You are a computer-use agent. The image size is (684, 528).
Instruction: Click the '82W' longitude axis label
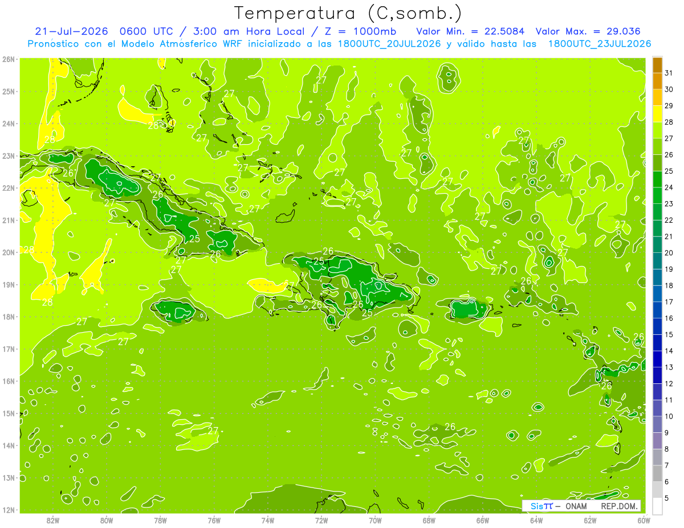(x=53, y=520)
